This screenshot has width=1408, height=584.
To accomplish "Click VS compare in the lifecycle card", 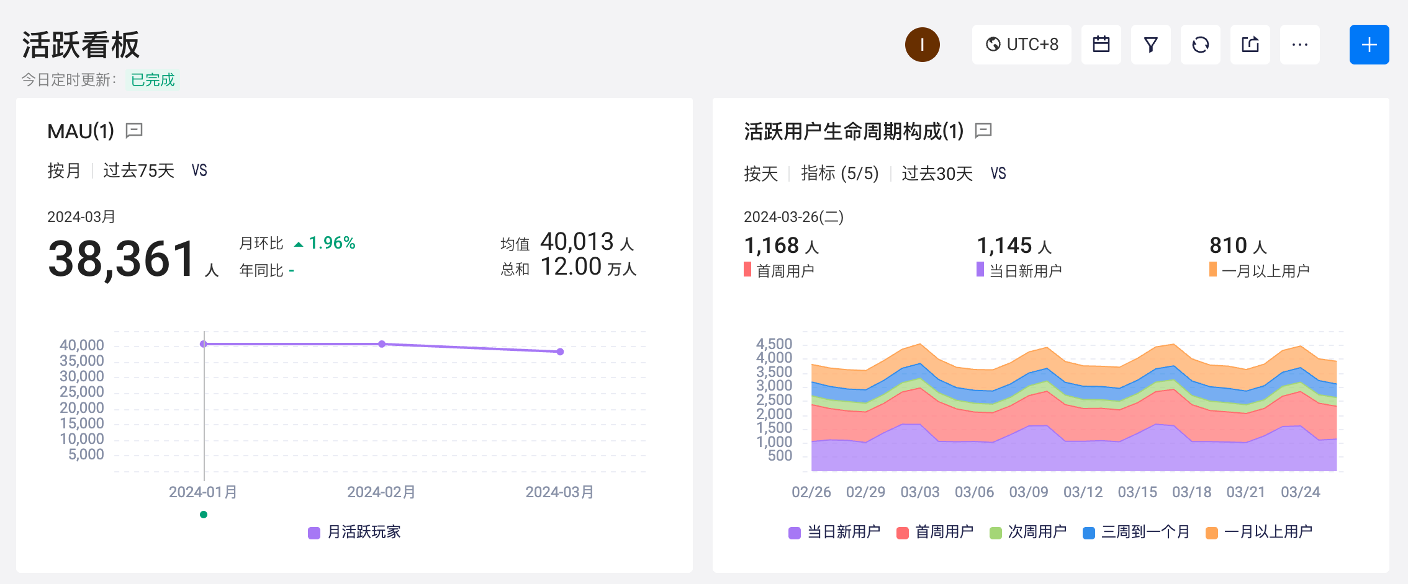I will point(998,174).
